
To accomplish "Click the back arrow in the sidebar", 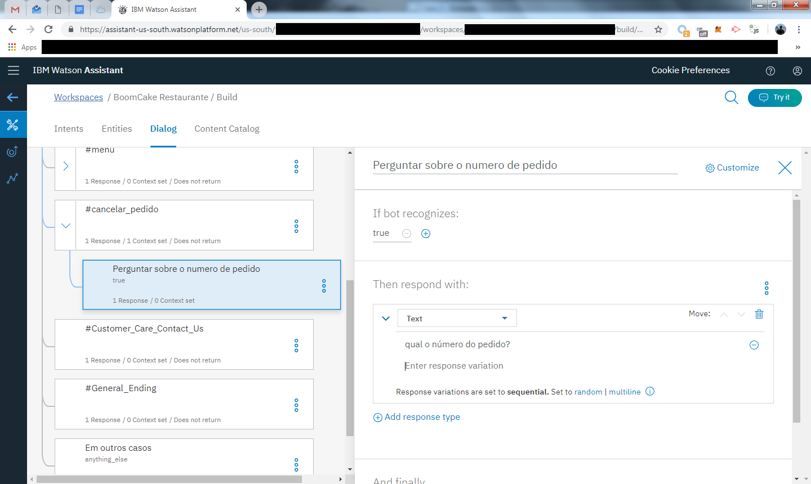I will (12, 97).
